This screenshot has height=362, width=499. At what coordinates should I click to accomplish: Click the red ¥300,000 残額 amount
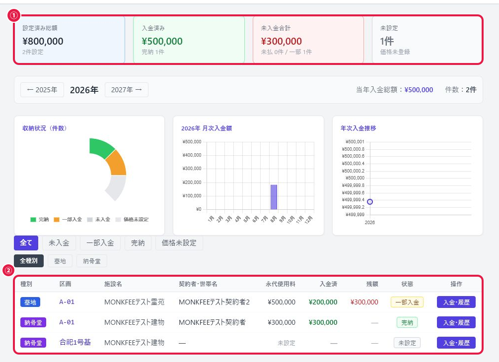pos(364,302)
